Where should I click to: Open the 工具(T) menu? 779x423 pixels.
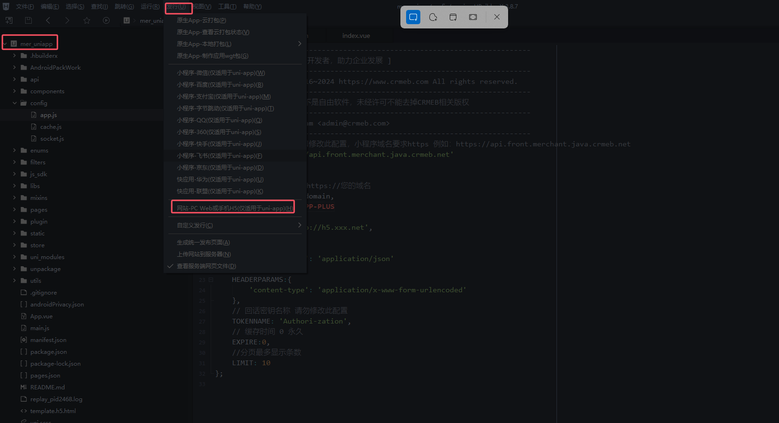pos(227,7)
